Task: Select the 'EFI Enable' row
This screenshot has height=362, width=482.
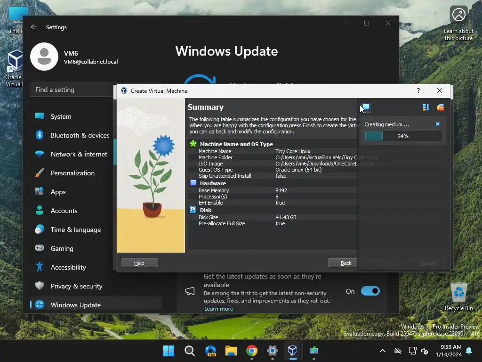Action: [273, 203]
